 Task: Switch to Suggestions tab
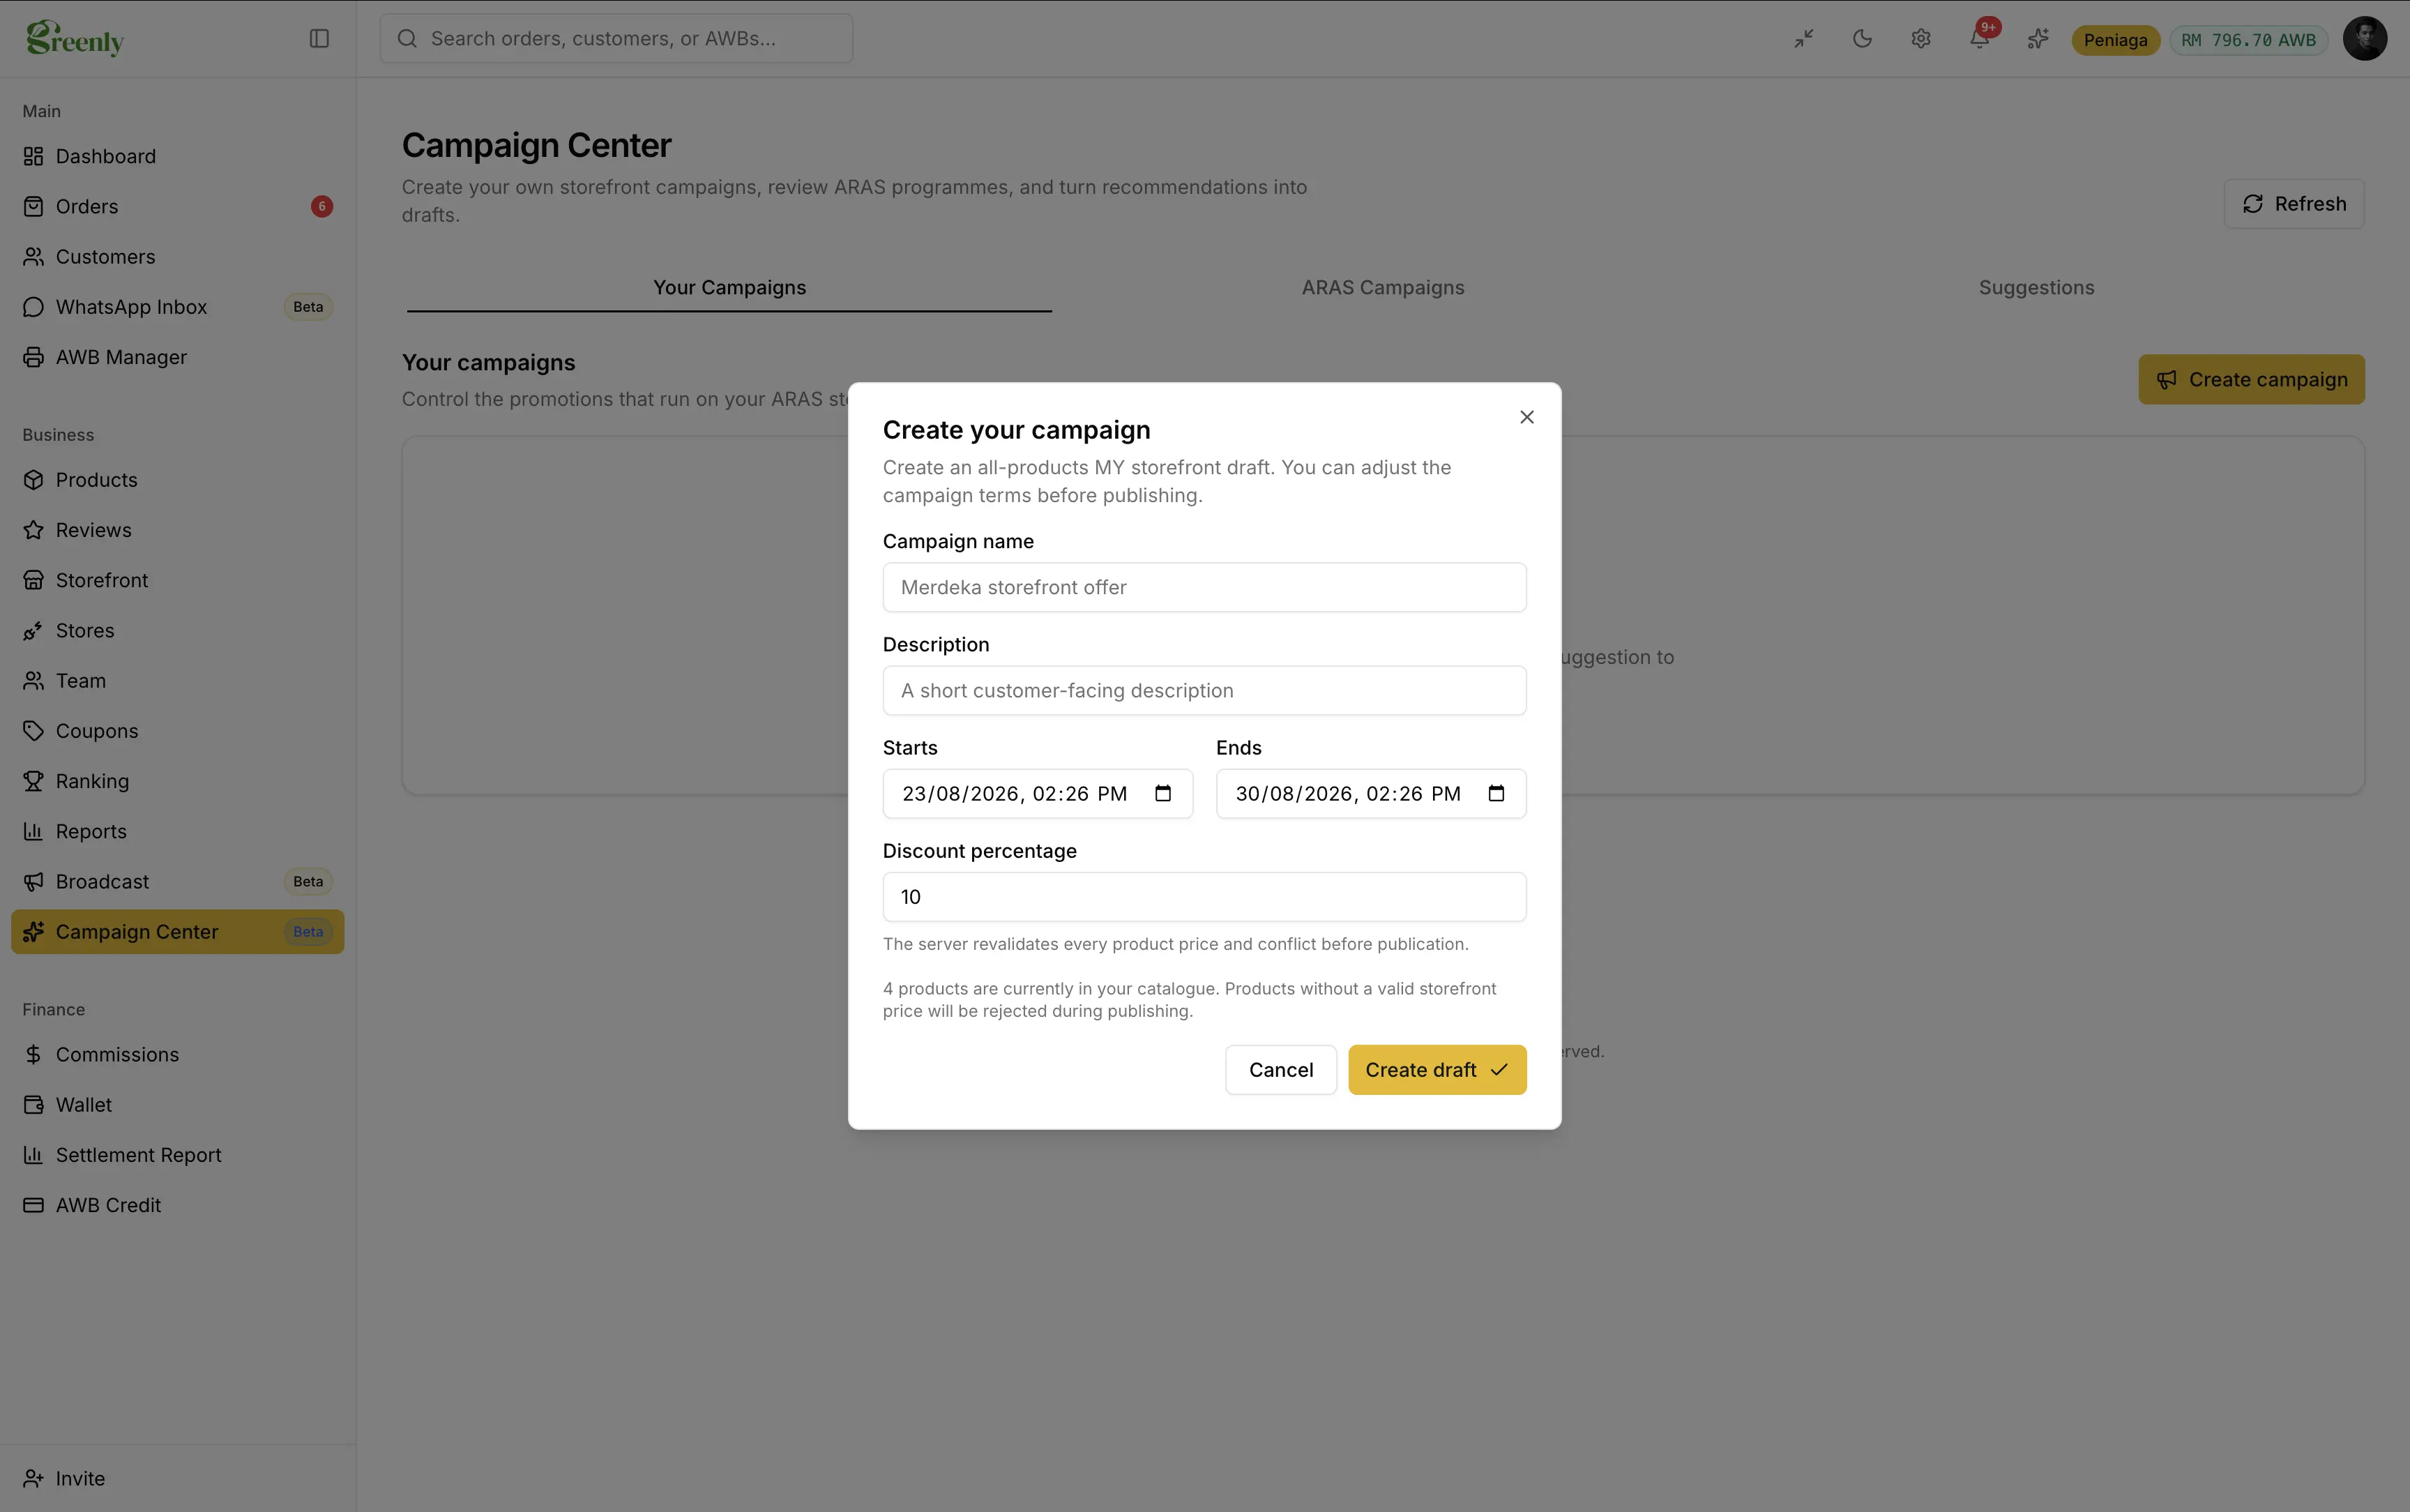[x=2036, y=288]
